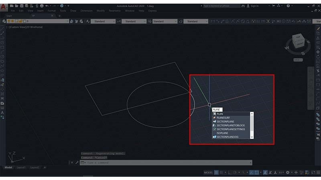Click the Customize command line wrench icon

[x=77, y=163]
